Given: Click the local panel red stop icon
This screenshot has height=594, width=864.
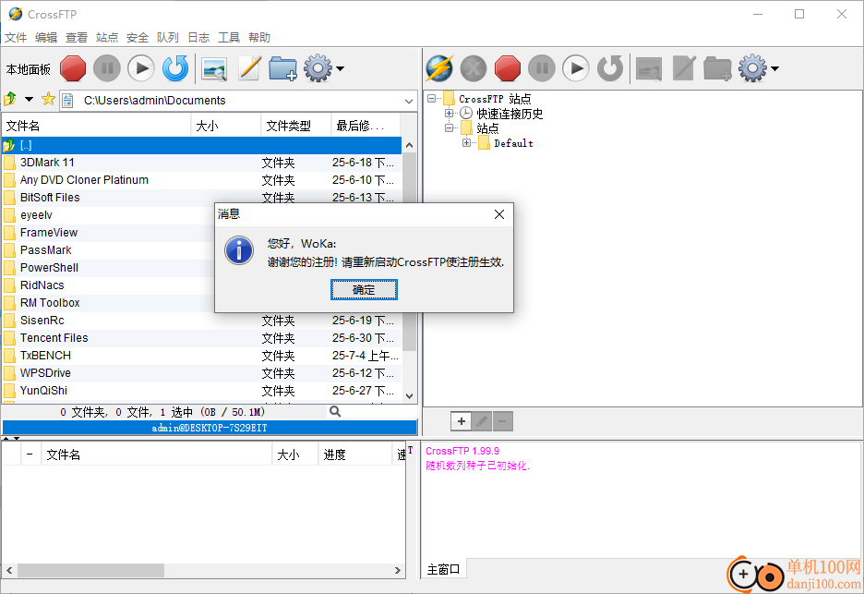Looking at the screenshot, I should [73, 69].
